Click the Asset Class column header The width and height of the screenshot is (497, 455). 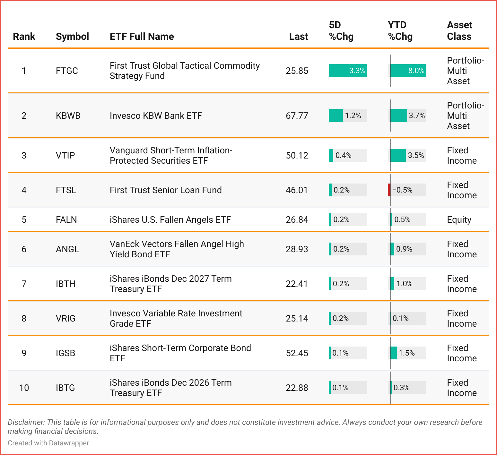pos(459,31)
